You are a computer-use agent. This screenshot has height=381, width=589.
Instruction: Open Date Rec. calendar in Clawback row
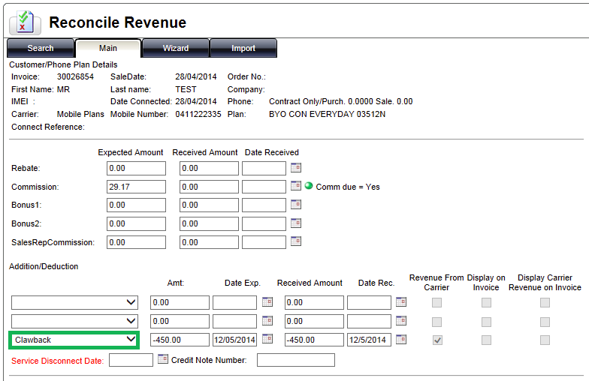(401, 339)
